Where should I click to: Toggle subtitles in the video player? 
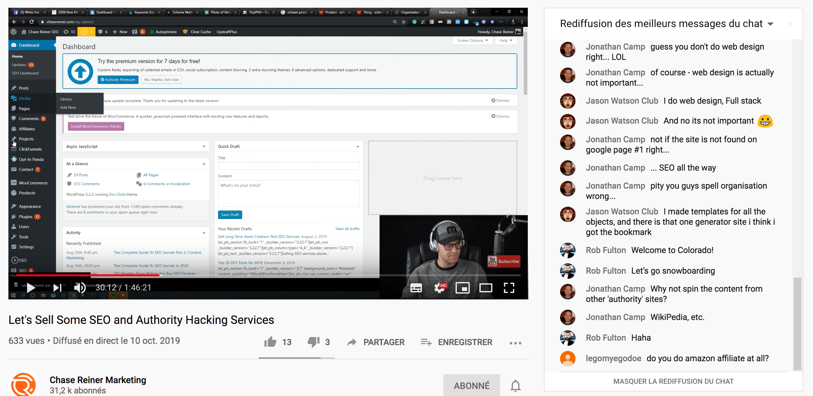[x=416, y=288]
